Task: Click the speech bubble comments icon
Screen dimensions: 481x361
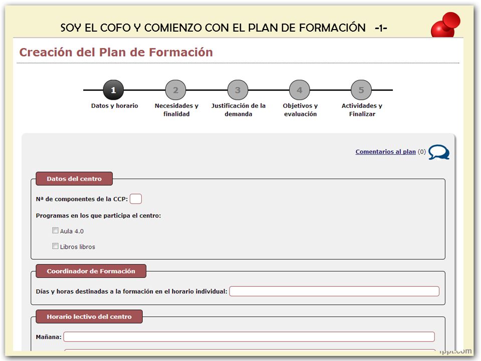Action: [x=439, y=152]
